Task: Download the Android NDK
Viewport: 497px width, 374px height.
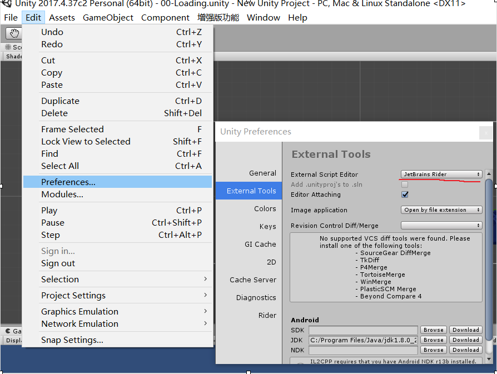Action: pos(466,350)
